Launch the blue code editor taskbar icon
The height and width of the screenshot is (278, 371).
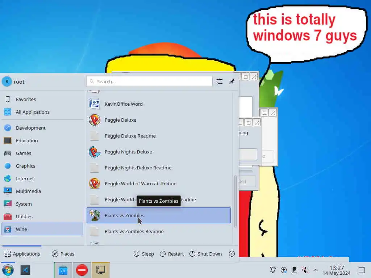(x=25, y=270)
